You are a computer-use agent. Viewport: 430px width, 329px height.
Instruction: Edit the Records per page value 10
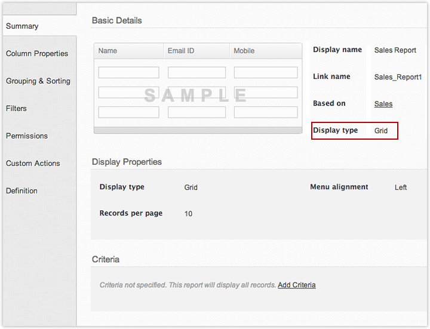click(x=188, y=214)
